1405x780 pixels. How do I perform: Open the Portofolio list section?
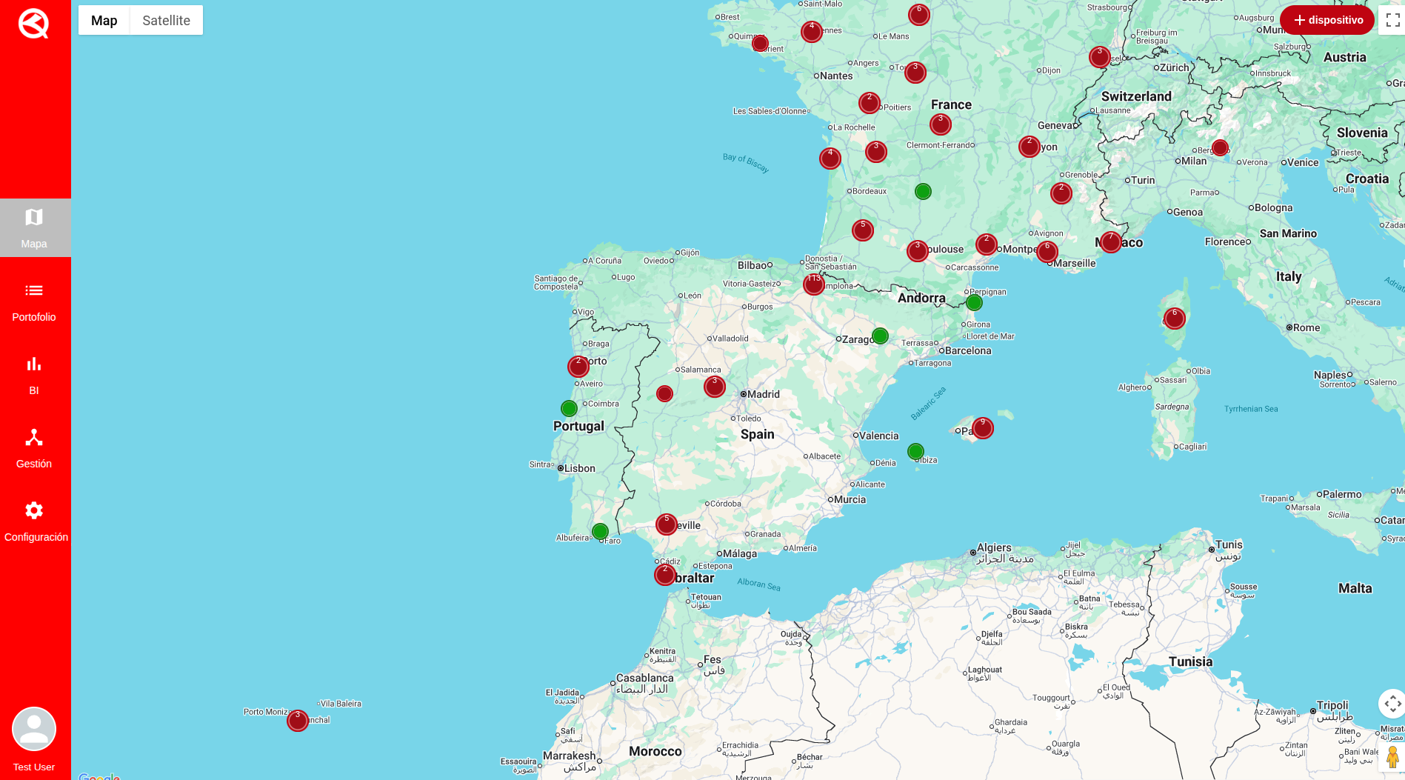35,301
